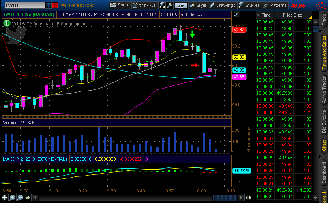Click the Price column header

pyautogui.click(x=288, y=15)
